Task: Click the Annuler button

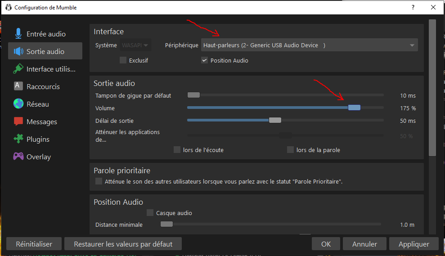Action: pos(365,244)
